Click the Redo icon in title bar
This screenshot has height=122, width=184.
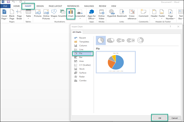20,2
